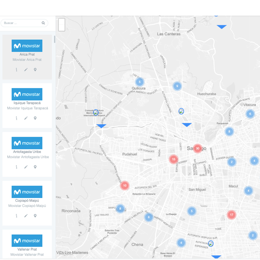Select the 'Movistar Iquique Tarapacá' subtitle

(27, 108)
